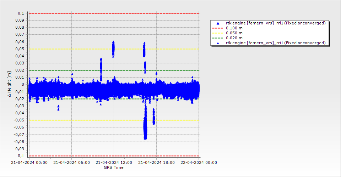Click the large blue triangle in first legend entry
341x177 pixels.
217,23
